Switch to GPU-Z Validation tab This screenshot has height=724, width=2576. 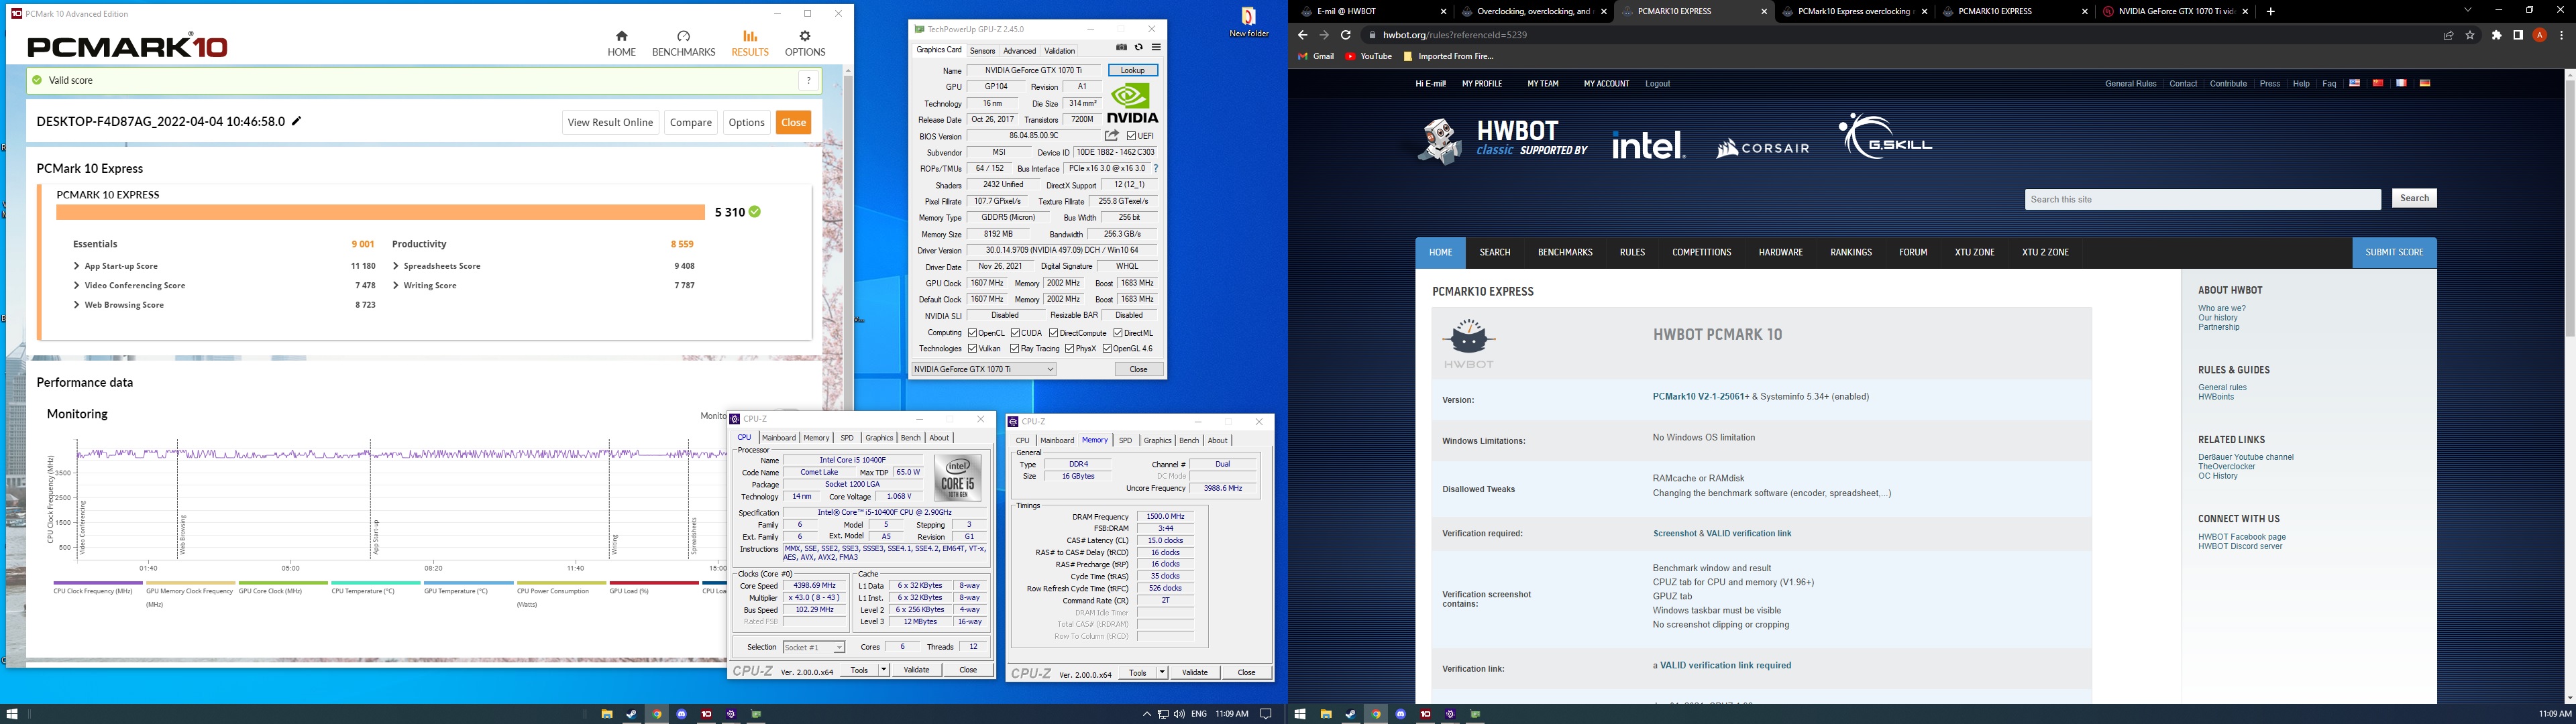[1059, 51]
